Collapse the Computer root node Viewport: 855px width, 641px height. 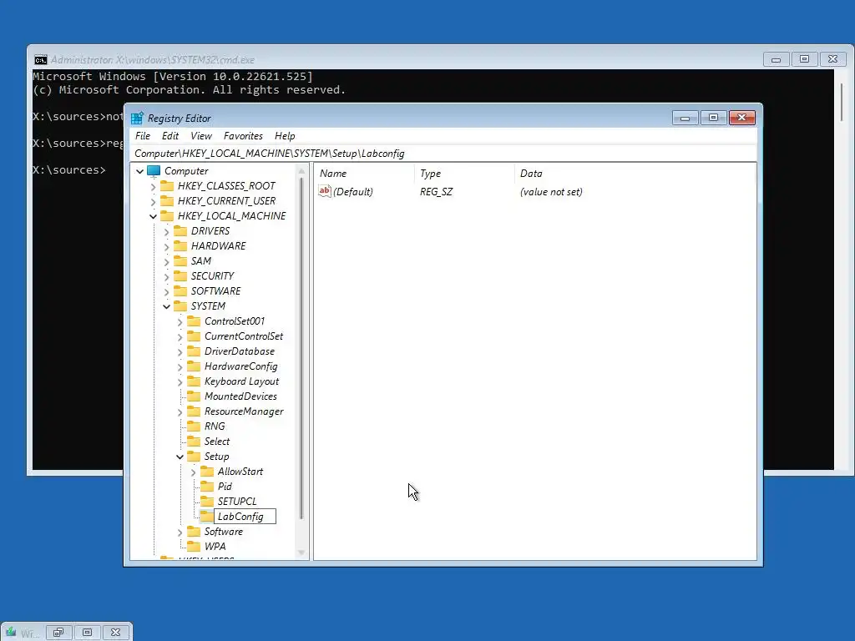point(140,171)
